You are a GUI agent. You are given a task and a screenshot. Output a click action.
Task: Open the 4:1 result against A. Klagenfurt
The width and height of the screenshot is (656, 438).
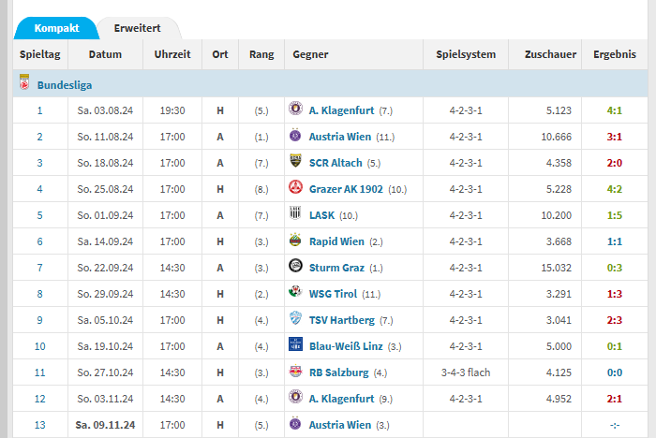(x=615, y=109)
